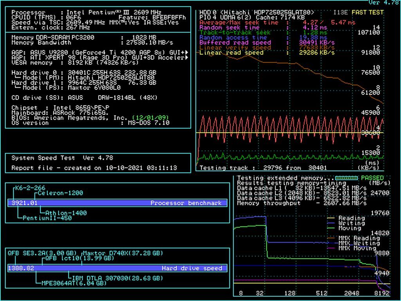This screenshot has width=401, height=301.
Task: Click Buffered read speed 30491 KB/s entry
Action: pos(267,42)
